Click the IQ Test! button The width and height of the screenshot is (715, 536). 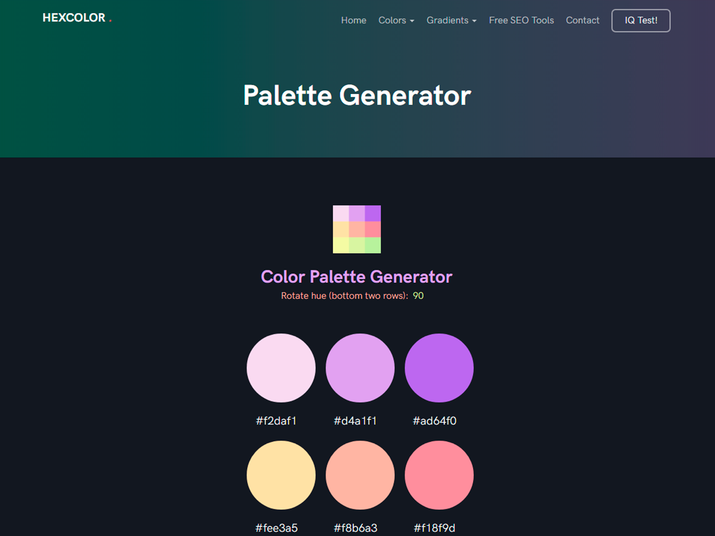pos(641,20)
